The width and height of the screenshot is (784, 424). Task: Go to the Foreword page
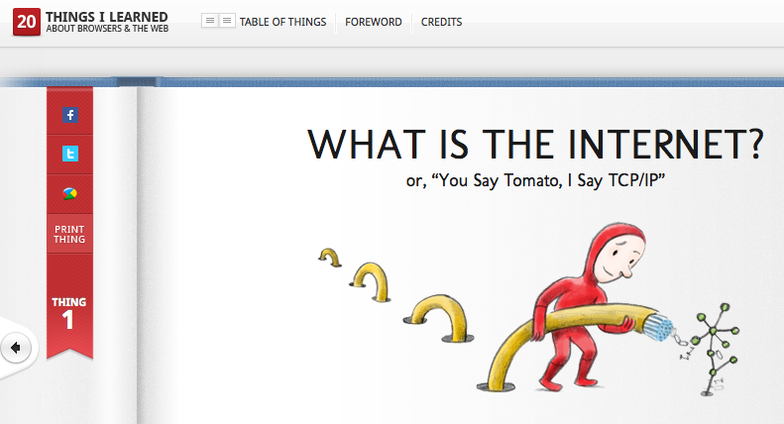pos(374,22)
